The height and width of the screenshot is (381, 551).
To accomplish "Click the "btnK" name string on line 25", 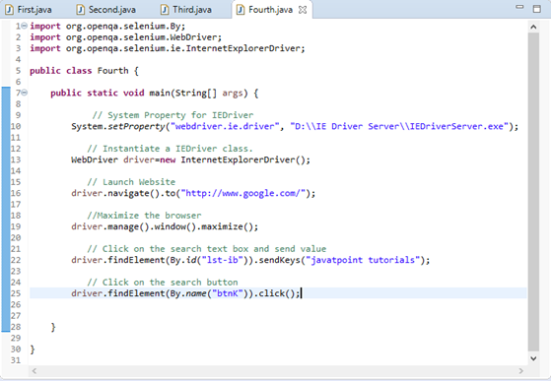I will pyautogui.click(x=228, y=293).
